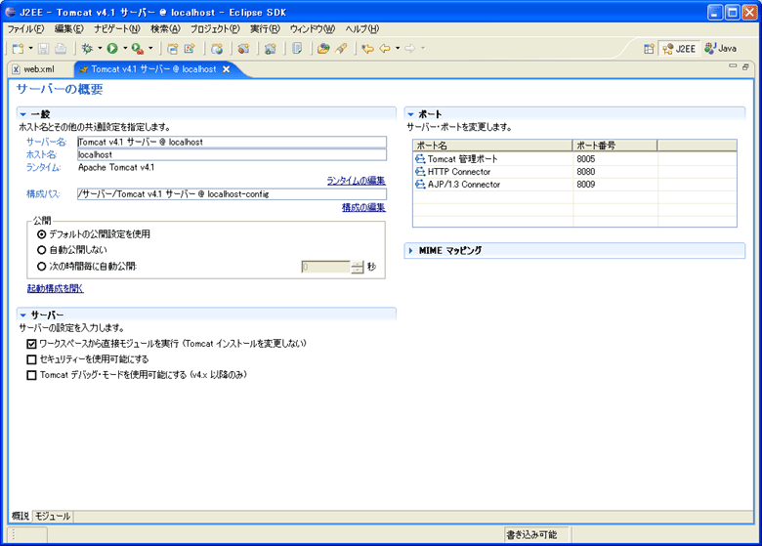The height and width of the screenshot is (546, 762).
Task: Switch to the Java perspective
Action: [x=720, y=49]
